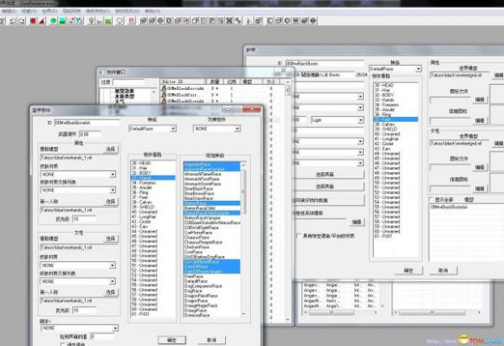Click 选择 next to 男性 骨骼模型
Image resolution: width=504 pixels, height=346 pixels.
pyautogui.click(x=111, y=150)
